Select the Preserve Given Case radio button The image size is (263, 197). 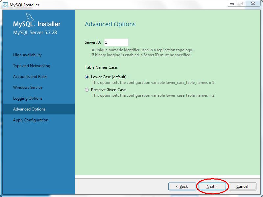pyautogui.click(x=87, y=90)
